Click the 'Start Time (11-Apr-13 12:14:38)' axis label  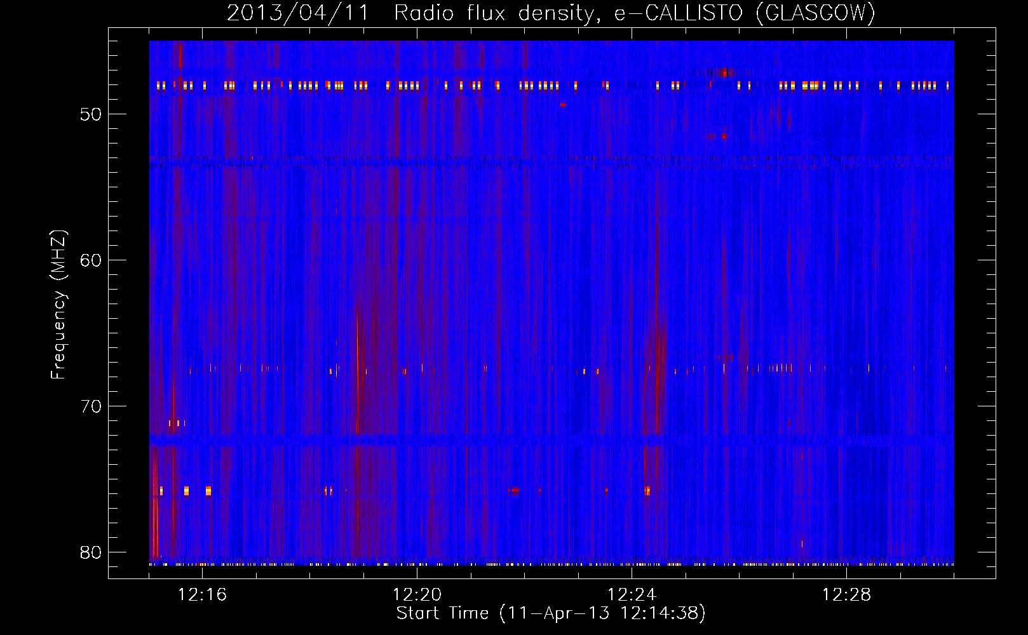551,613
